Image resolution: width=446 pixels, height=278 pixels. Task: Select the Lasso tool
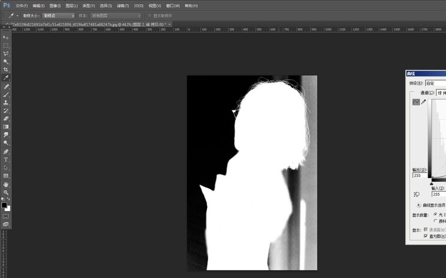6,53
